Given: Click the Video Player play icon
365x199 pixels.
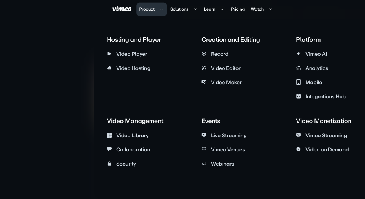Looking at the screenshot, I should pyautogui.click(x=109, y=53).
